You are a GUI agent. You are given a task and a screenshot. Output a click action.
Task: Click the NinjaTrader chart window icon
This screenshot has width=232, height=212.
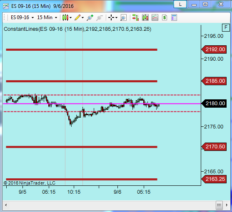pos(6,6)
